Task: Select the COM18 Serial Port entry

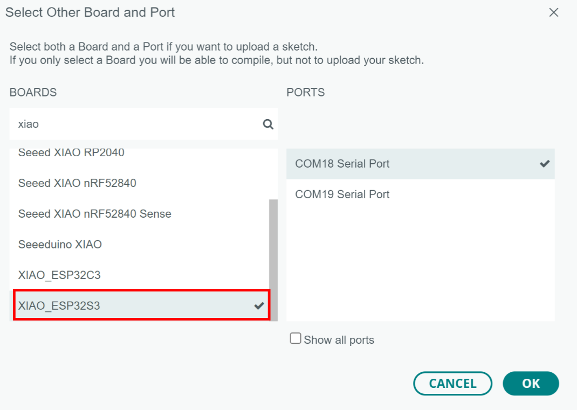Action: click(342, 164)
